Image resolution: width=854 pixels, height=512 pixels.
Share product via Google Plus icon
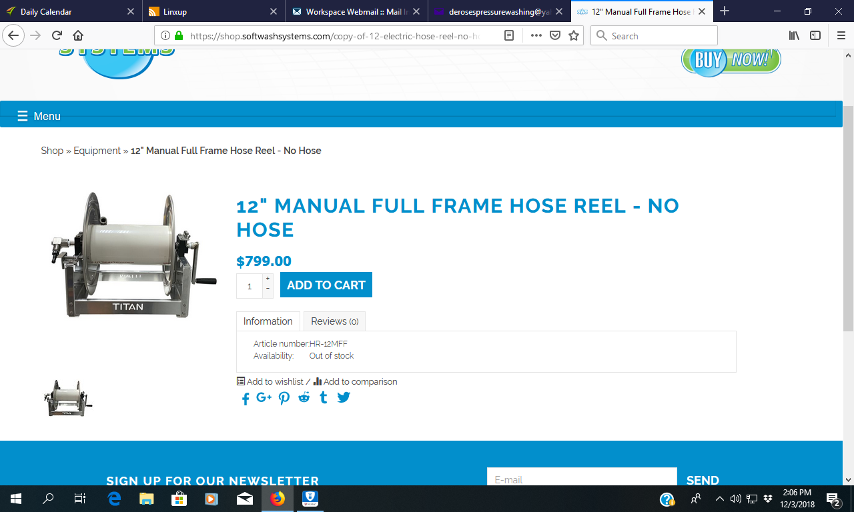(x=264, y=397)
